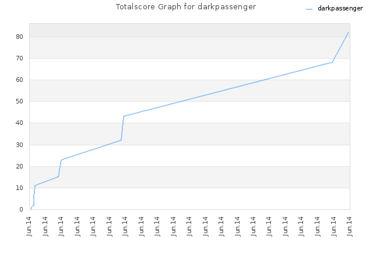This screenshot has width=373, height=279.
Task: Click the line's bend point near 68
Action: (332, 62)
